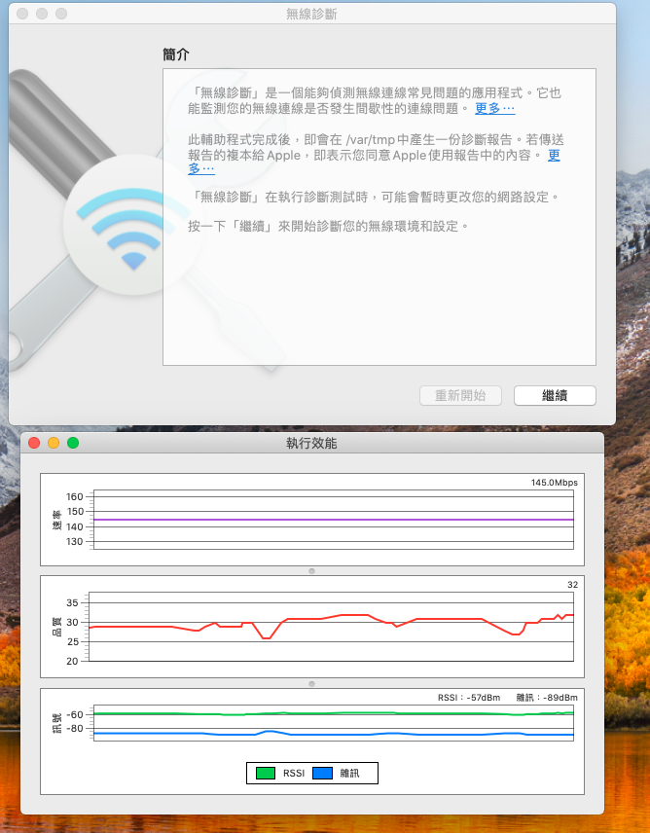Screen dimensions: 650x833
Task: Click the 速率 axis label
Action: 56,520
